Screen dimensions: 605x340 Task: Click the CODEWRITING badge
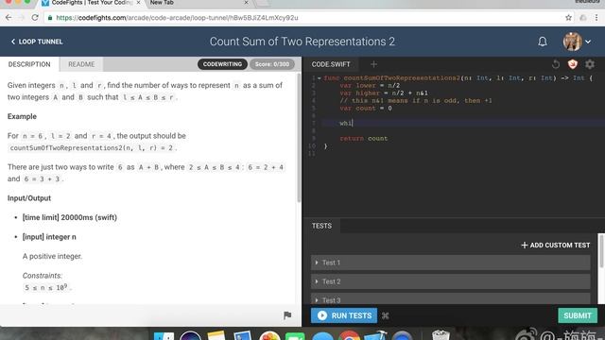222,64
